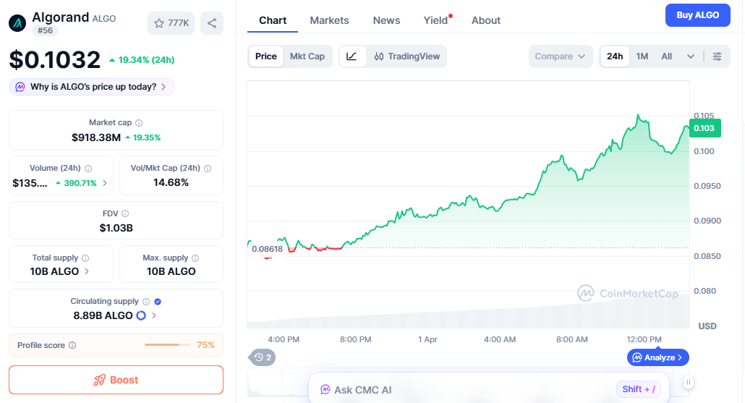Open 'Why is ALGO's price up today?'
The image size is (745, 403).
tap(92, 87)
